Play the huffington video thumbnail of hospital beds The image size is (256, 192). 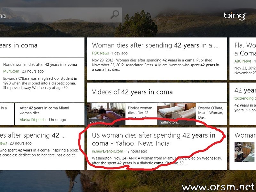[x=176, y=114]
